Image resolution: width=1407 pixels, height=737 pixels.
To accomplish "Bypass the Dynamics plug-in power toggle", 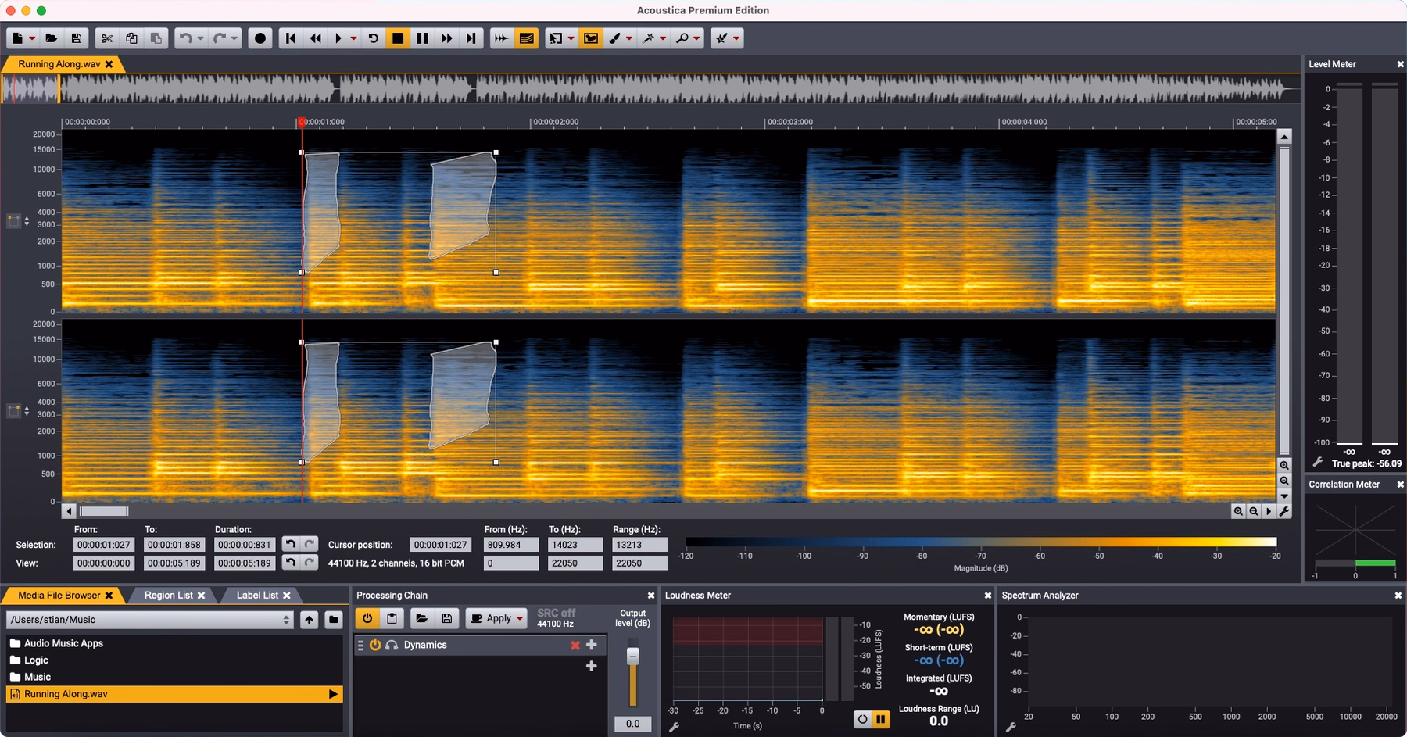I will (375, 645).
